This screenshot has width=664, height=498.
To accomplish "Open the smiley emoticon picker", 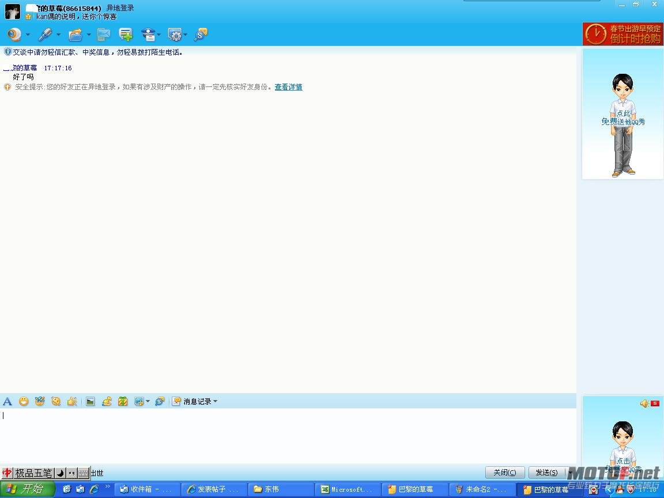I will [24, 401].
